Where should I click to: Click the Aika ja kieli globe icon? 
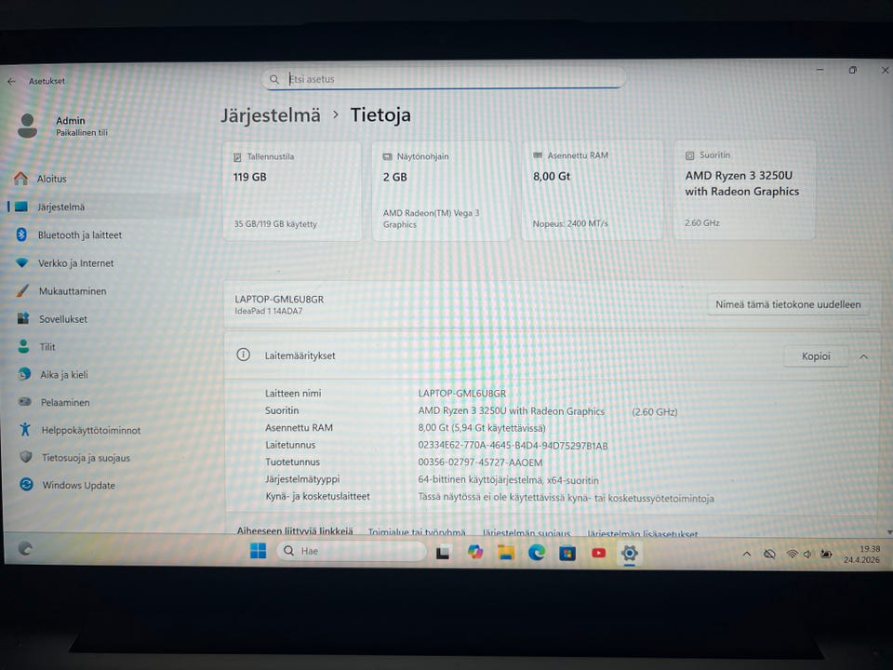(24, 374)
